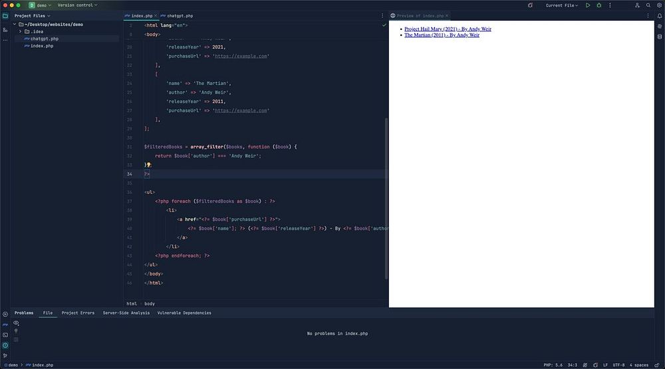Open the Git tool window icon
The image size is (665, 369).
click(x=5, y=356)
